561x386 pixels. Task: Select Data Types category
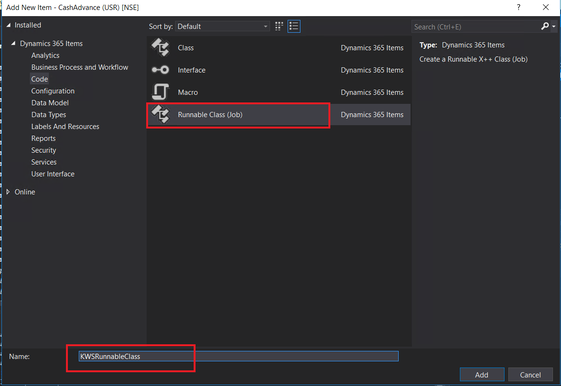[x=49, y=115]
